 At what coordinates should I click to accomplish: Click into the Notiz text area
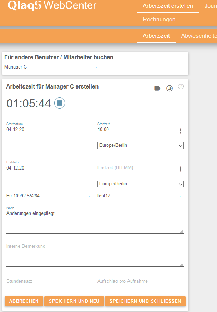pos(95,222)
